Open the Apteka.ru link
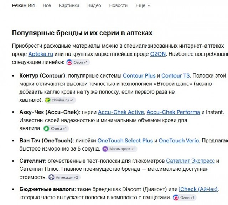Viewport: 228px width, 205px height. [x=41, y=54]
